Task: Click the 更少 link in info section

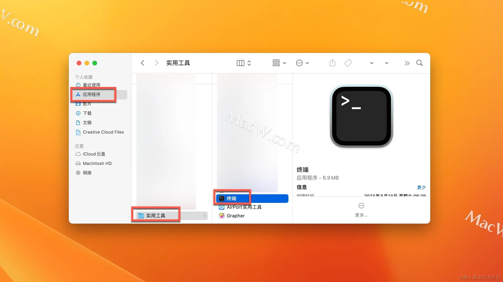Action: coord(421,187)
